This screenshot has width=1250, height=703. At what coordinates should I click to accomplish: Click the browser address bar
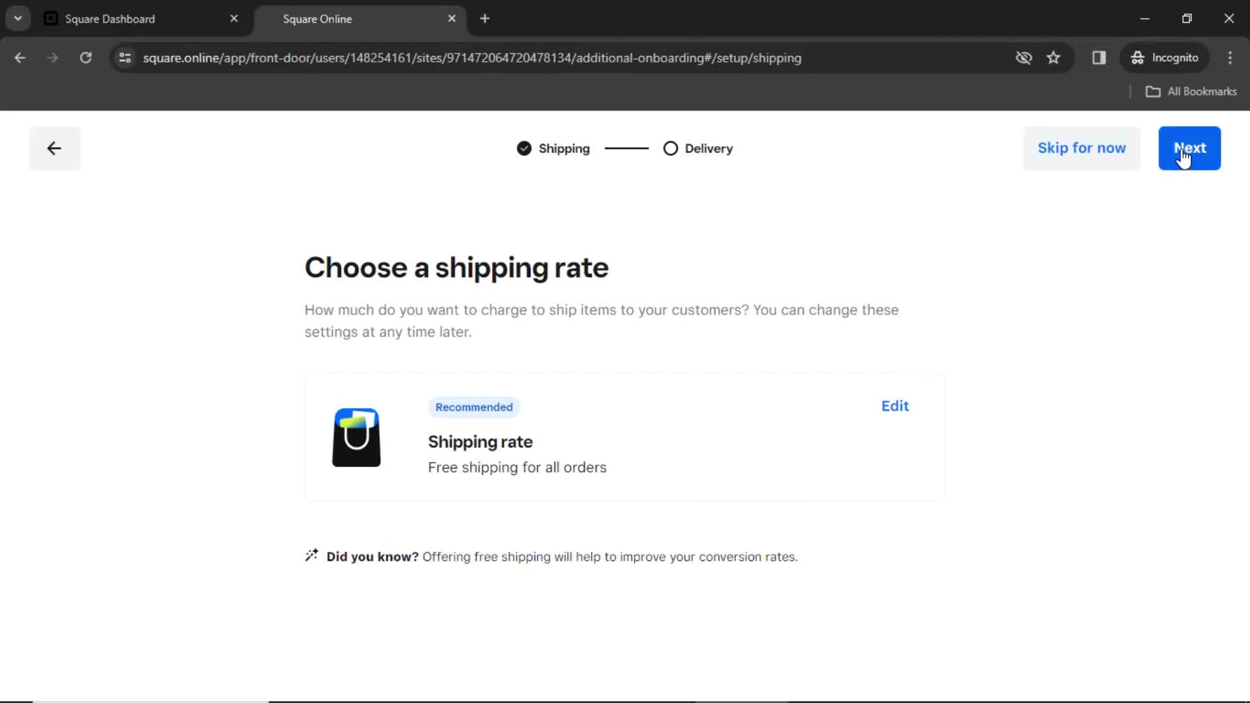click(472, 57)
